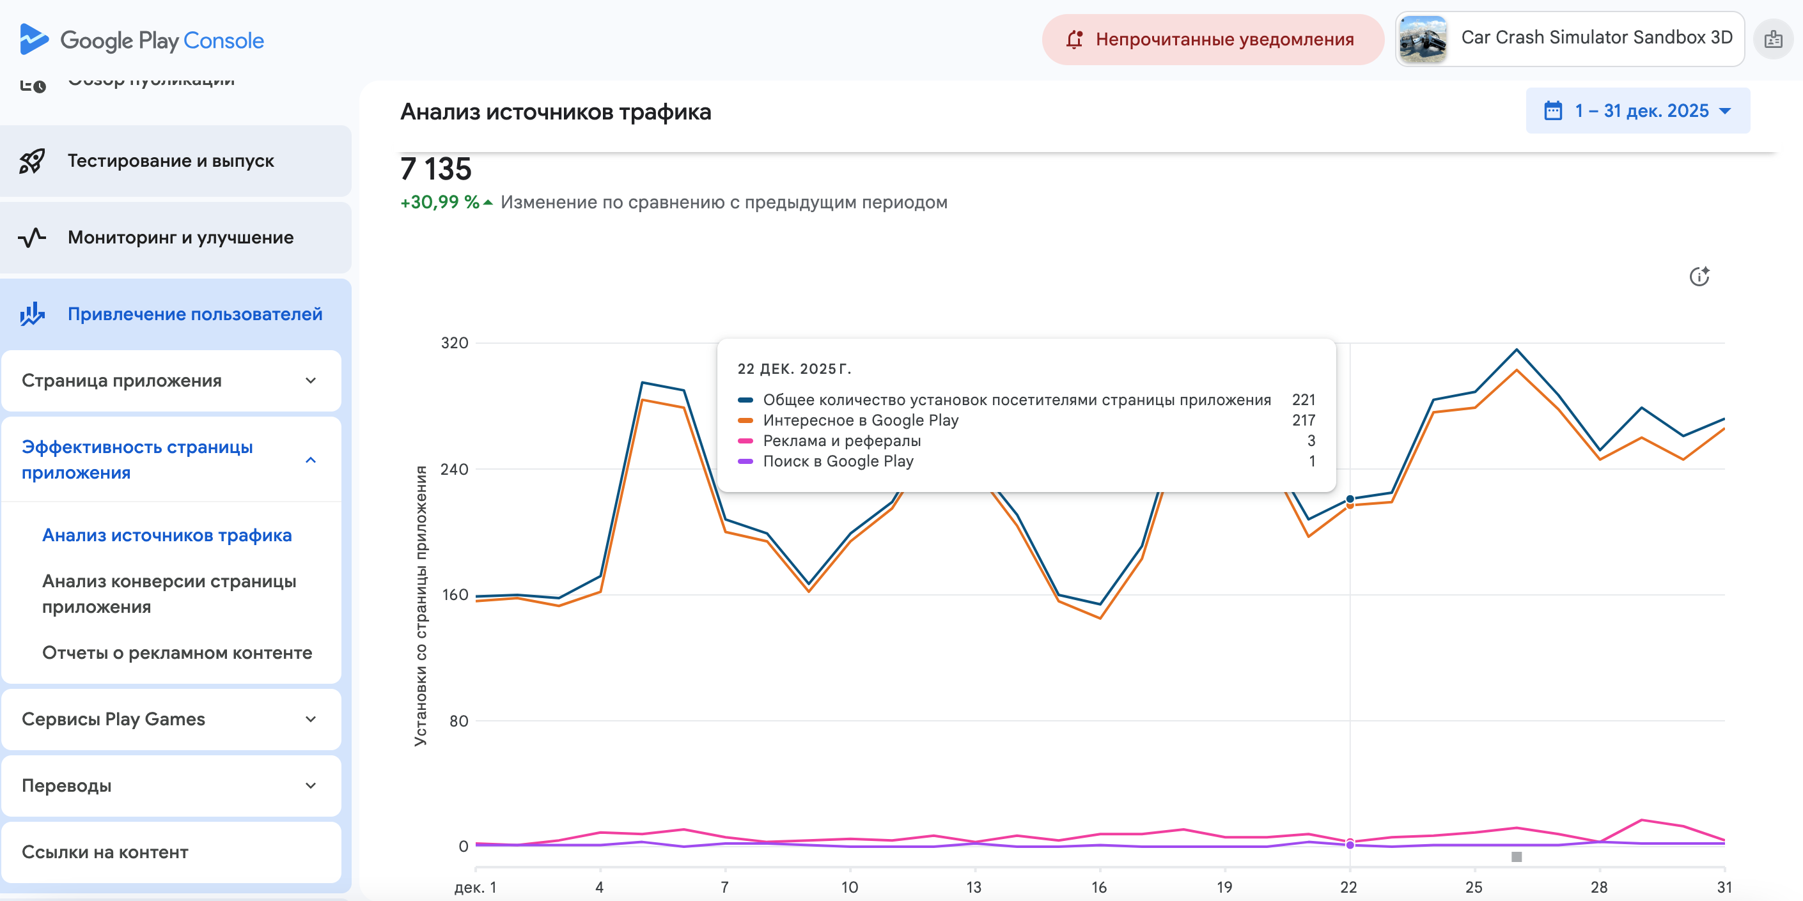The width and height of the screenshot is (1803, 901).
Task: Click the gray marker below the chart
Action: [1516, 857]
